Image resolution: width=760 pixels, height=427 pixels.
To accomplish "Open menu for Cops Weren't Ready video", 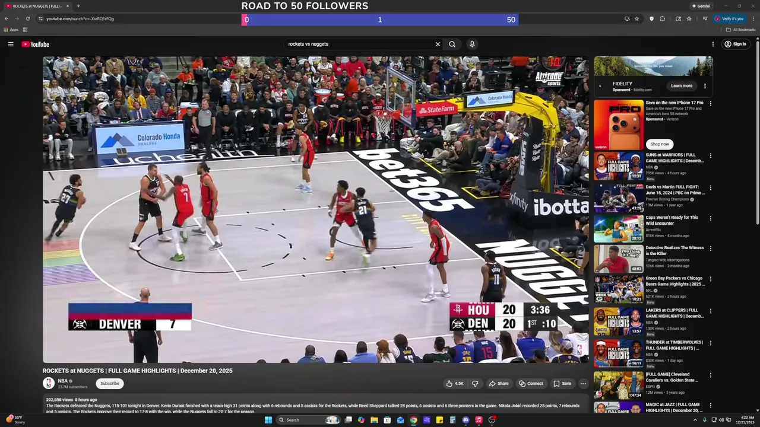I will click(710, 218).
